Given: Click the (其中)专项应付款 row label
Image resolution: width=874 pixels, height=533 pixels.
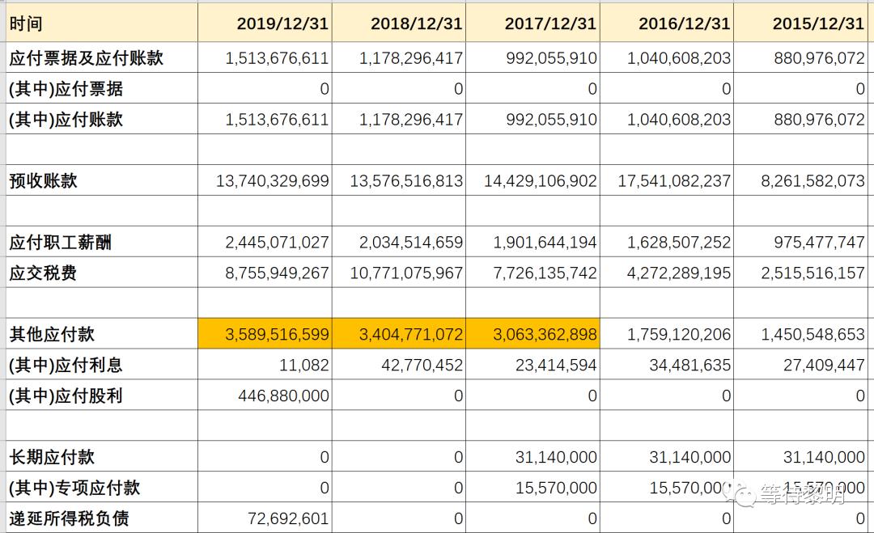Looking at the screenshot, I should (x=74, y=488).
